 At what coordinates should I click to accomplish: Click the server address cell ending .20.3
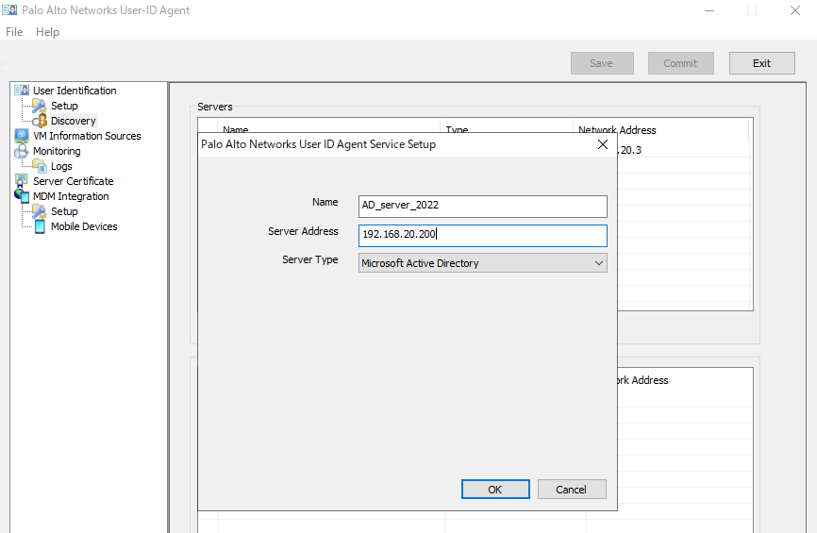coord(630,150)
